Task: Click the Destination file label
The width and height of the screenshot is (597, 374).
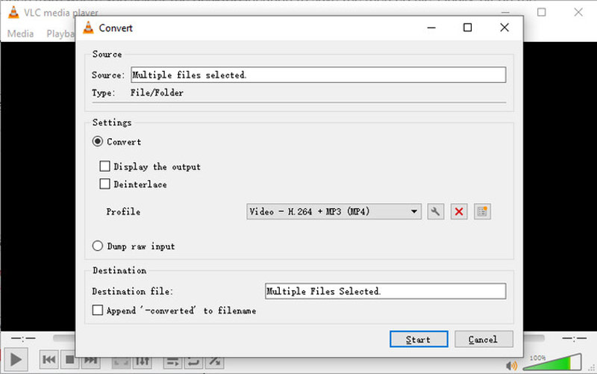Action: click(x=133, y=291)
